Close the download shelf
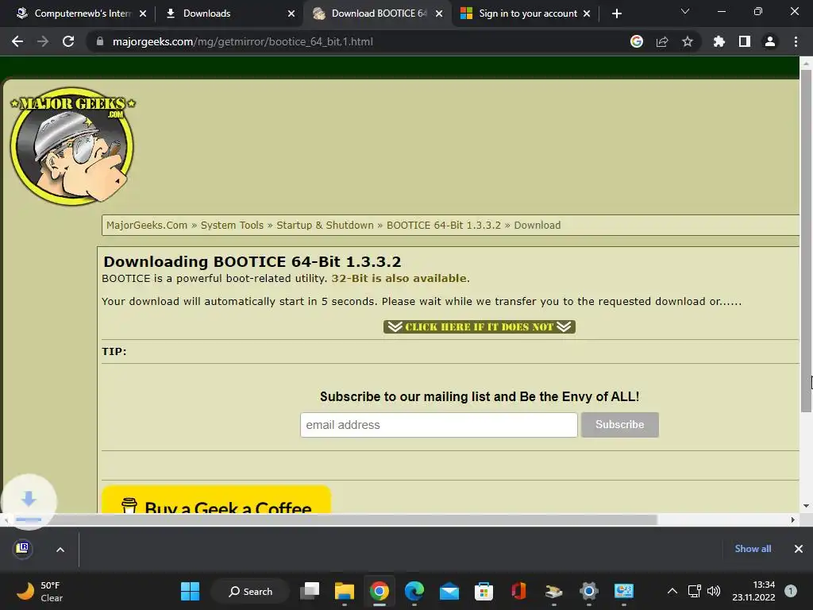Viewport: 813px width, 610px height. [x=799, y=549]
